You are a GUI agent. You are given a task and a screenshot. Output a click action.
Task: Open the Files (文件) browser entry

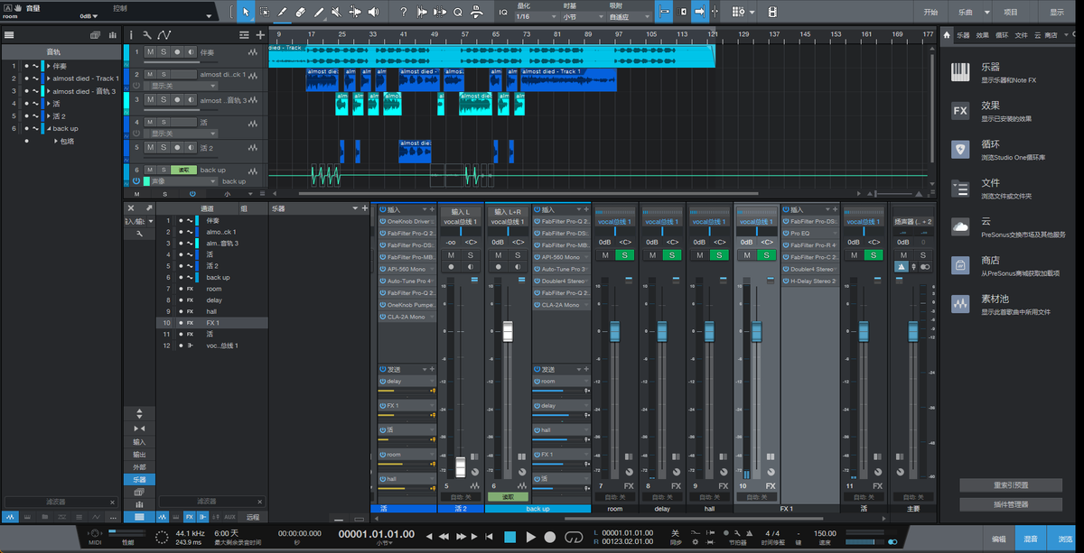(1009, 189)
